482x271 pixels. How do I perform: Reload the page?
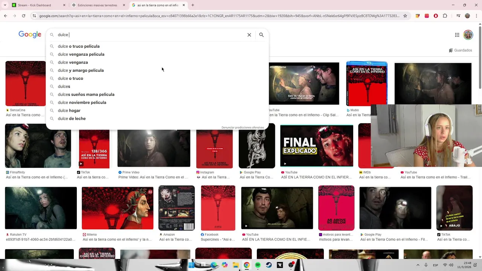point(23,16)
